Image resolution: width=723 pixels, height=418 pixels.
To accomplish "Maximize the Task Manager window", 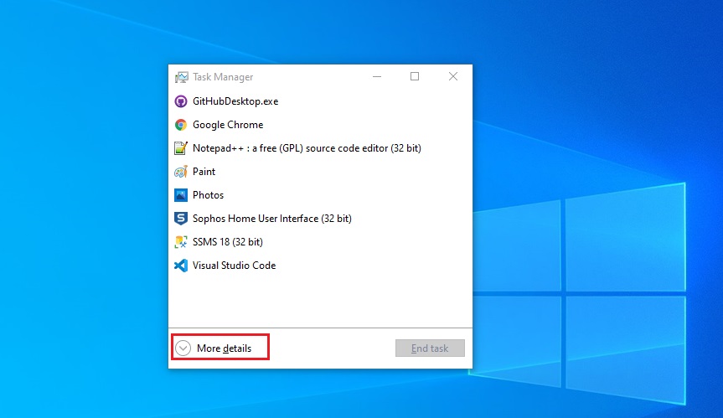I will [x=415, y=76].
